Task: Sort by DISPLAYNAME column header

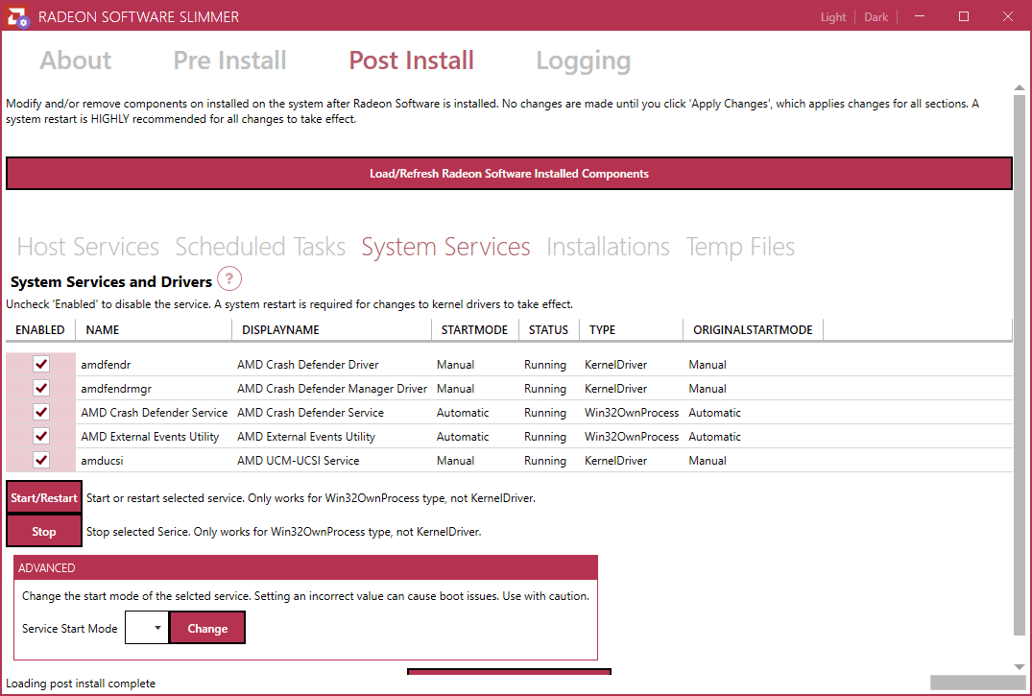Action: (x=332, y=330)
